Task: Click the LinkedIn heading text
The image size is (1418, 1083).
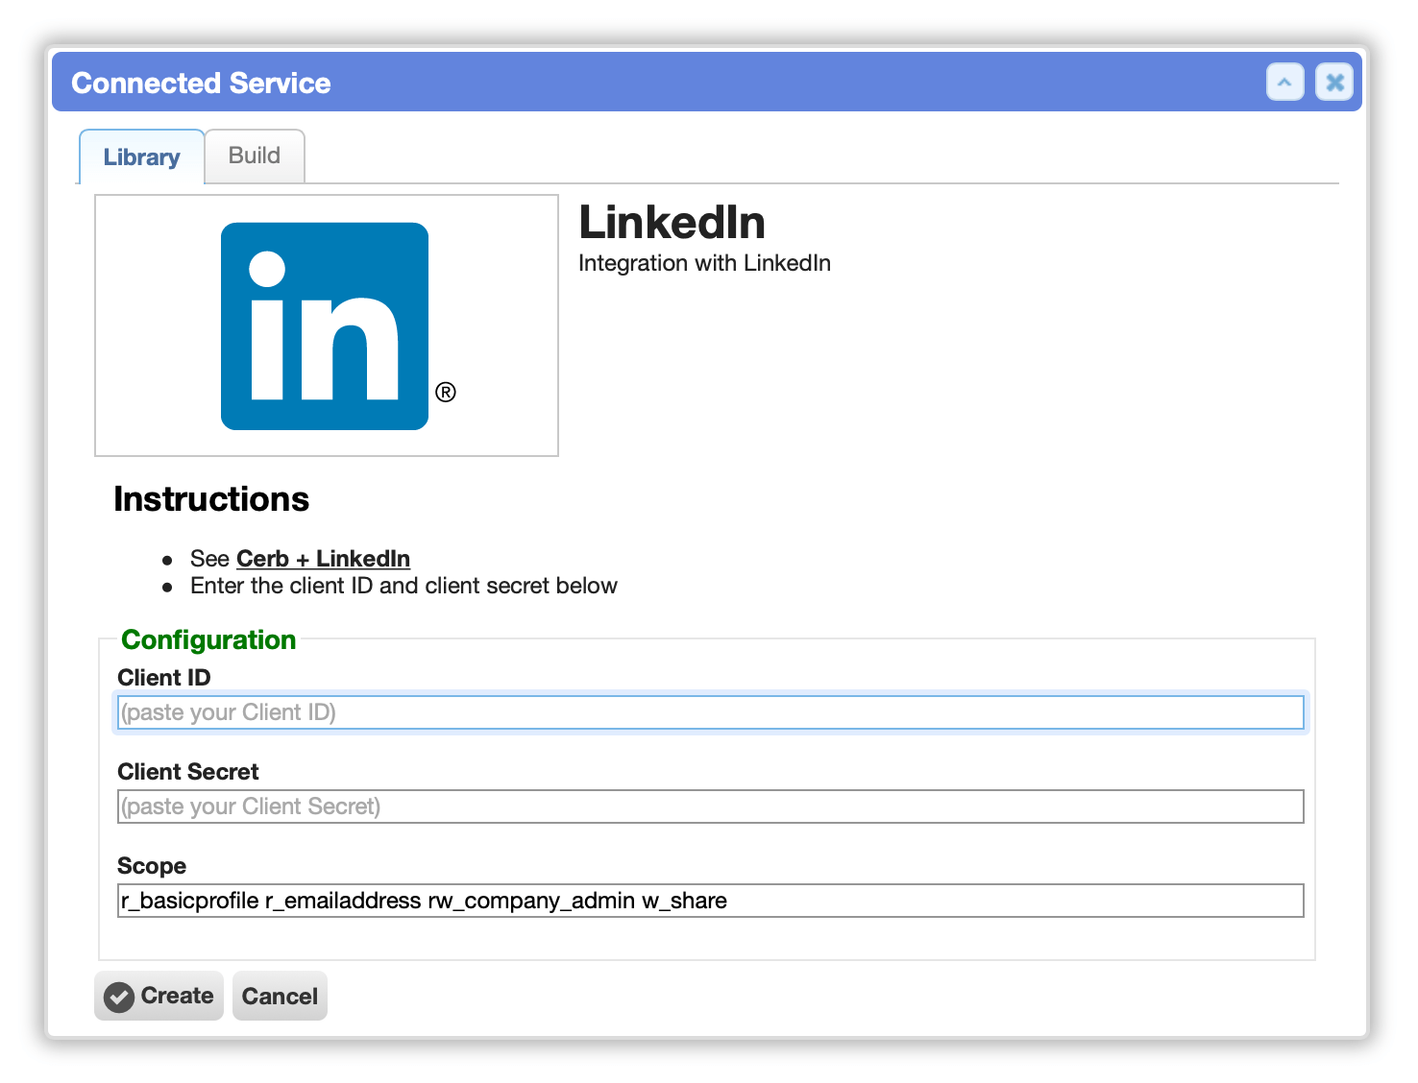Action: tap(672, 223)
